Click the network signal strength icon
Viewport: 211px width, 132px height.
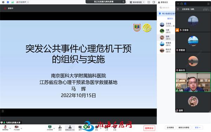12,2
